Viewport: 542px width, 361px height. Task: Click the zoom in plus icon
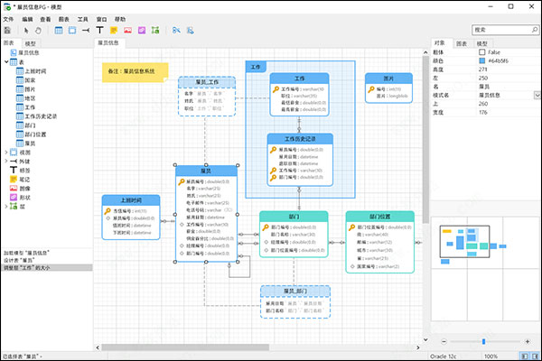pos(528,341)
